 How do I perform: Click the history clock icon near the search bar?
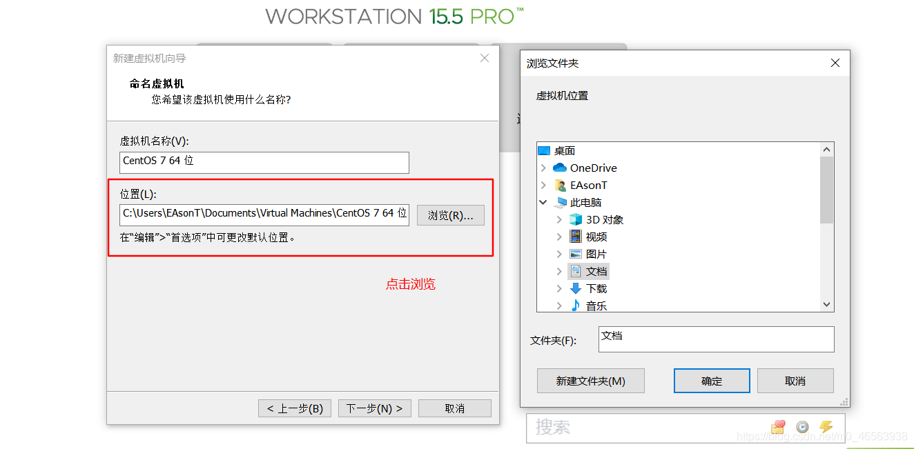pos(801,428)
